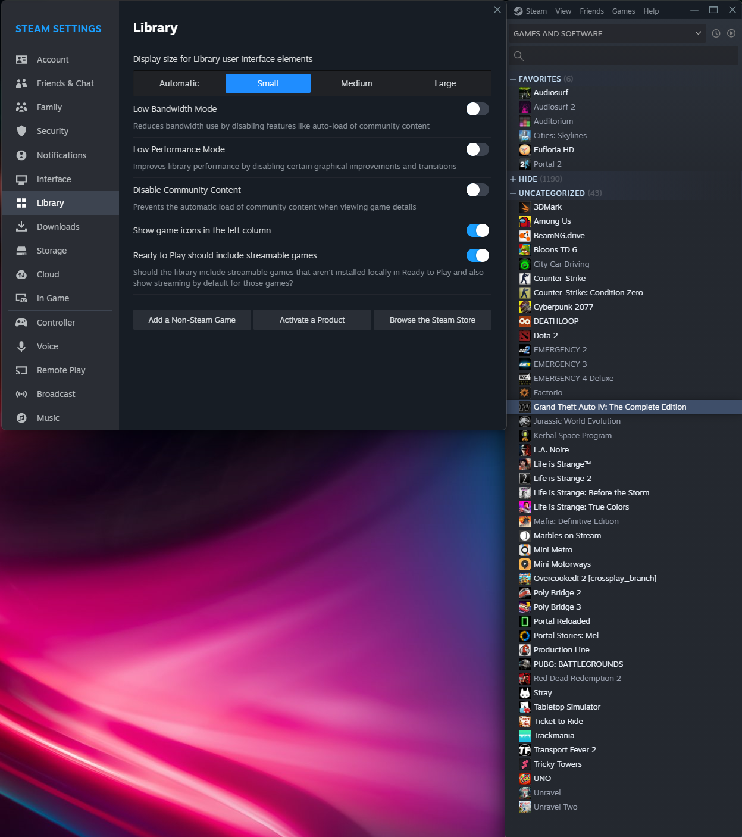Click Browse the Steam Store button
742x837 pixels.
tap(433, 320)
